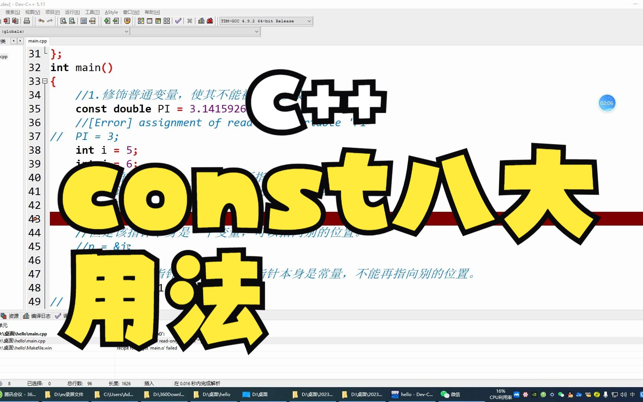Click the stop execution X icon
Image resolution: width=643 pixels, height=402 pixels.
(x=190, y=21)
